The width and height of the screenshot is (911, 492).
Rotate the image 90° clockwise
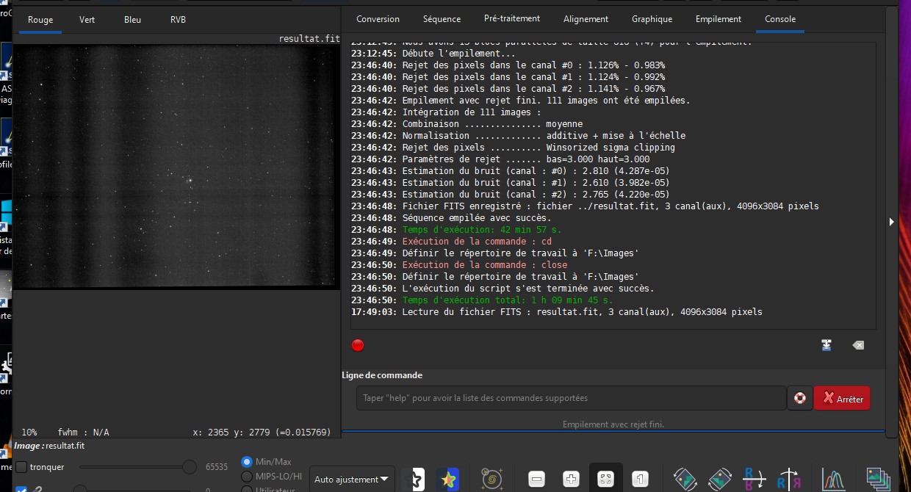point(720,480)
